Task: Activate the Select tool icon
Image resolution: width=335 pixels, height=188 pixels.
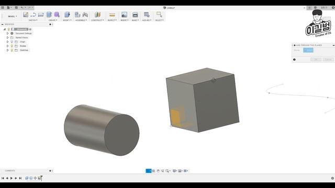Action: [159, 15]
